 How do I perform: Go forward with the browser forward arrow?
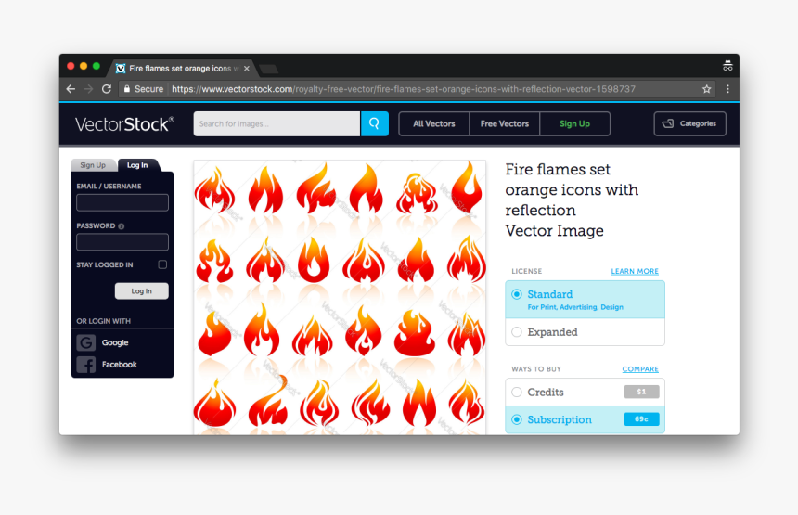coord(88,89)
